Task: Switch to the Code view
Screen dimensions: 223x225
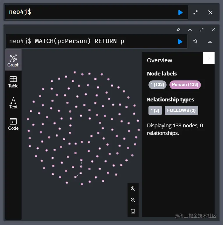Action: click(x=13, y=124)
